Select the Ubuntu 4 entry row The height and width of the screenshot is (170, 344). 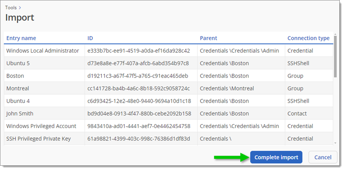[x=168, y=101]
